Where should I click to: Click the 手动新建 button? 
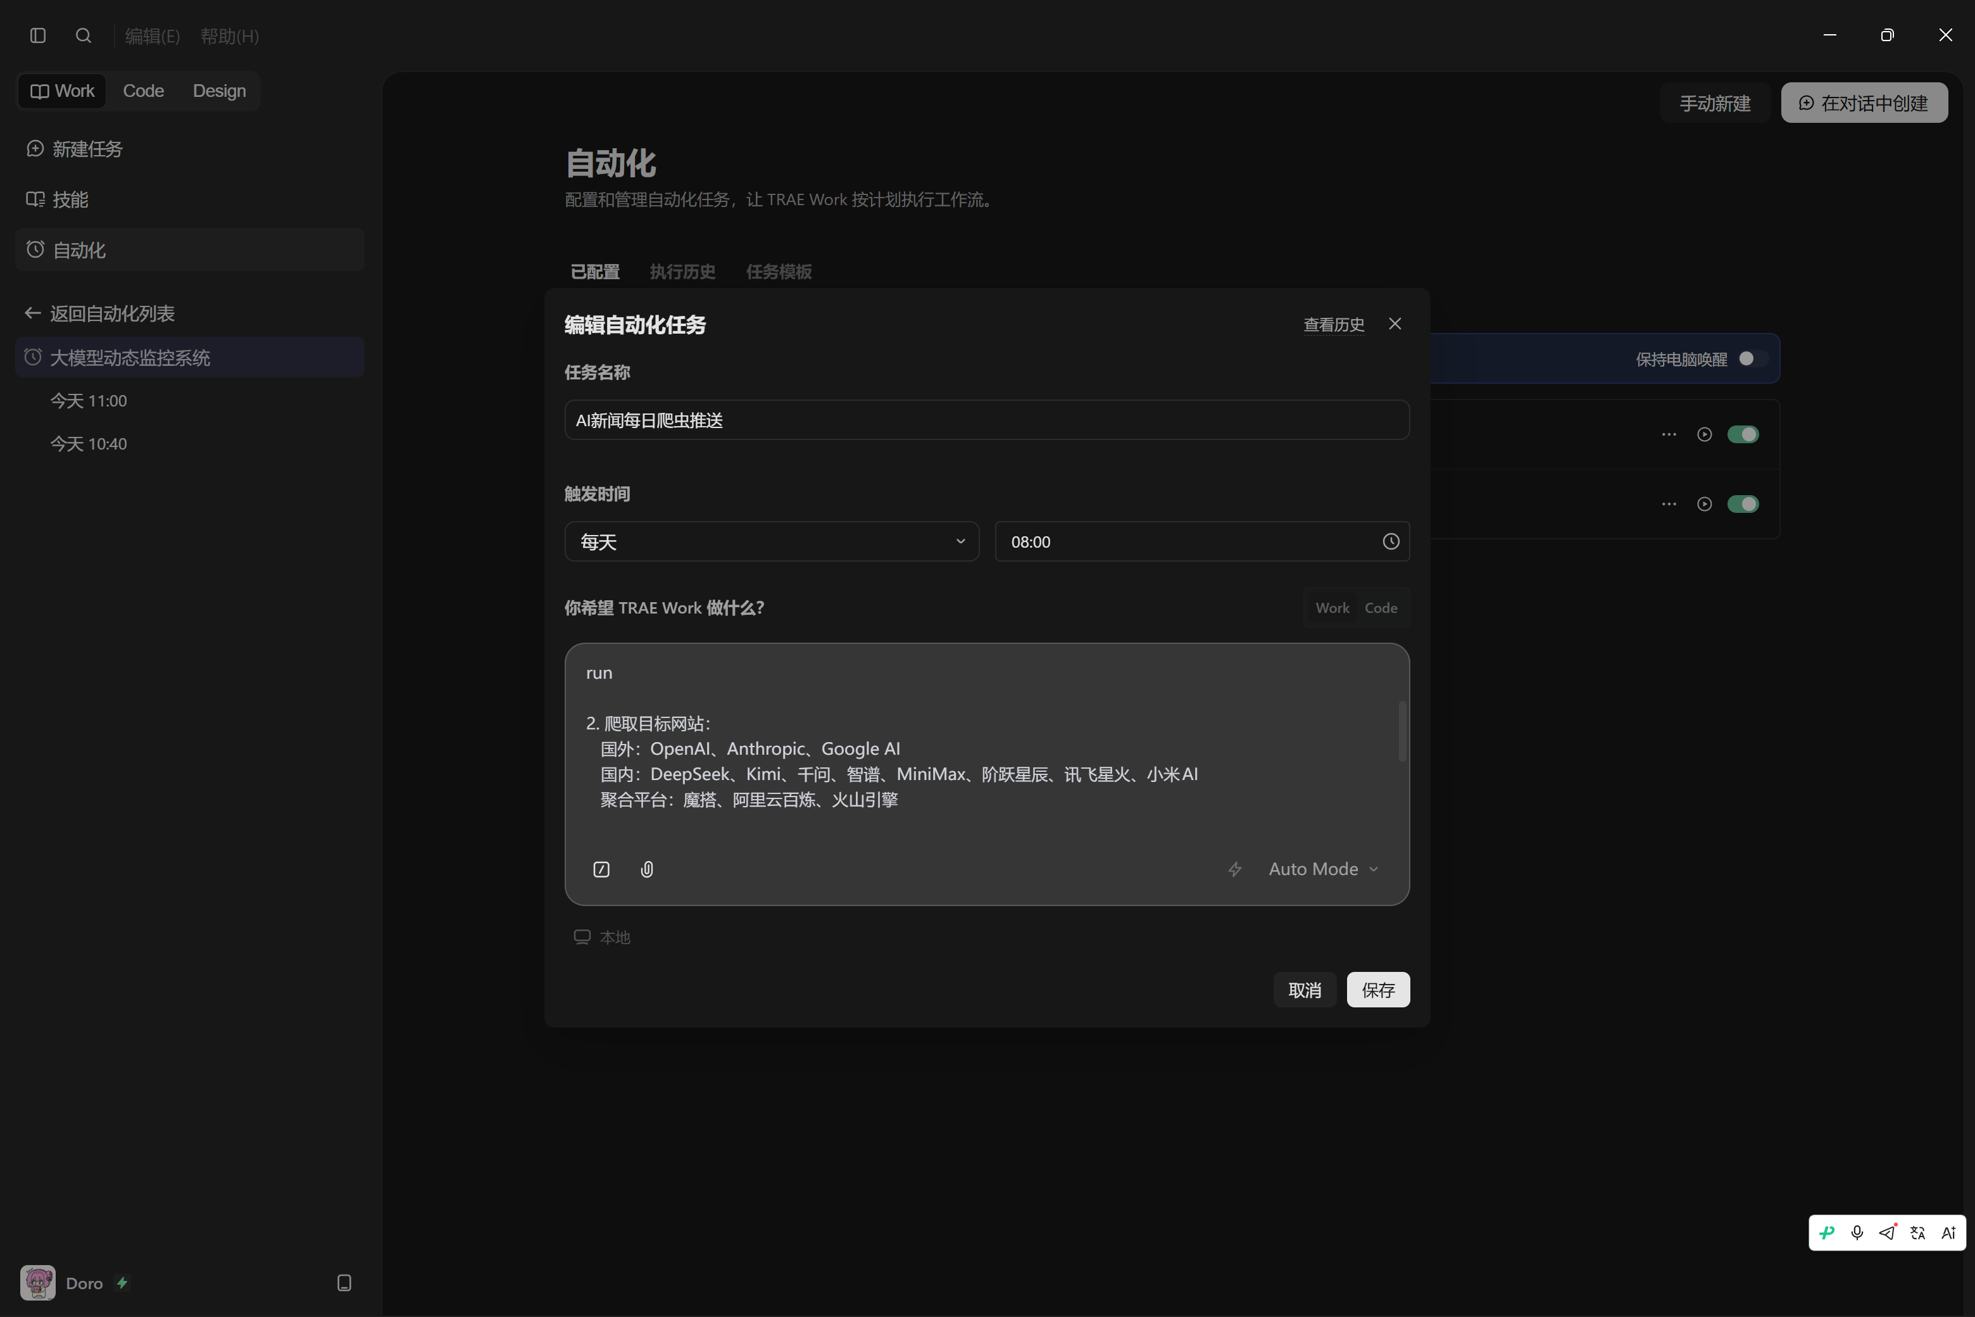pos(1715,103)
